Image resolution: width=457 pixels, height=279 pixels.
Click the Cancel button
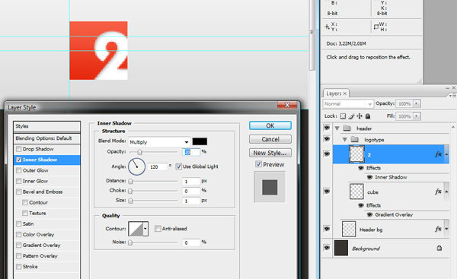pyautogui.click(x=270, y=139)
